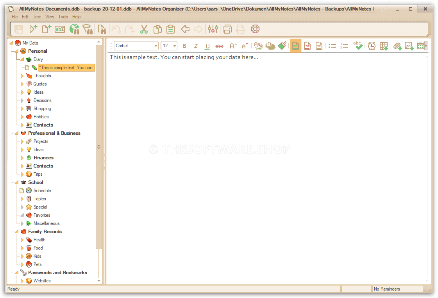
Task: Expand the Finances folder
Action: coord(22,158)
